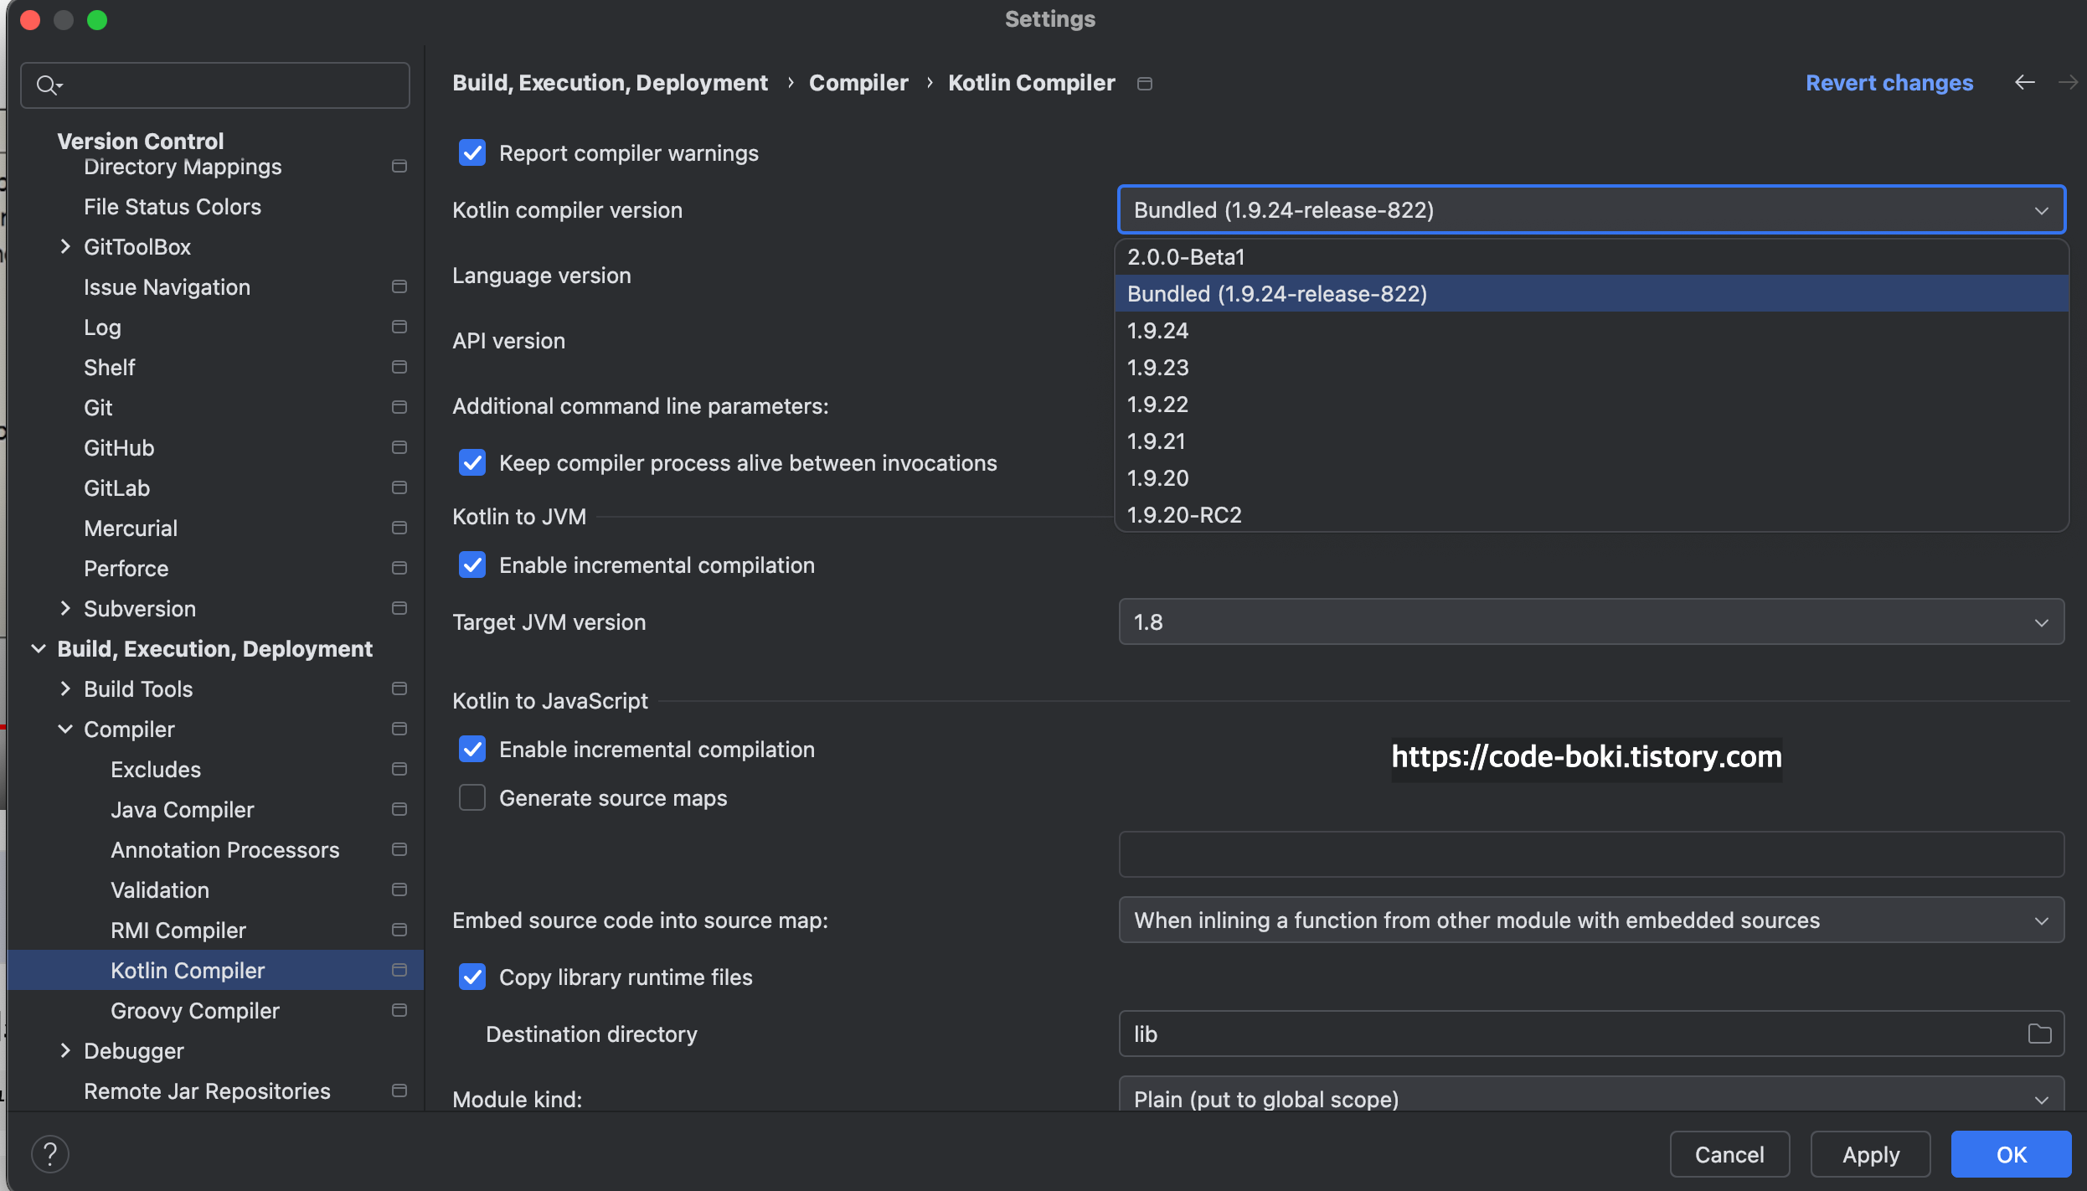Open Embed source code into source map dropdown
The width and height of the screenshot is (2087, 1191).
coord(1590,920)
